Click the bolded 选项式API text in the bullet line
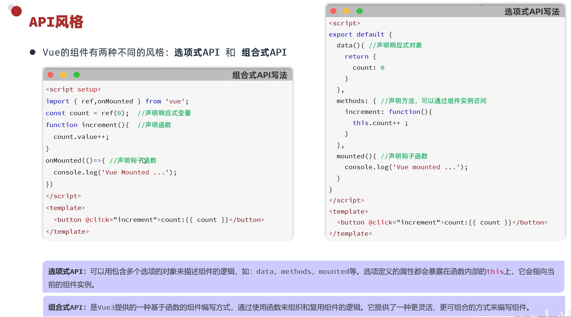 click(x=196, y=52)
